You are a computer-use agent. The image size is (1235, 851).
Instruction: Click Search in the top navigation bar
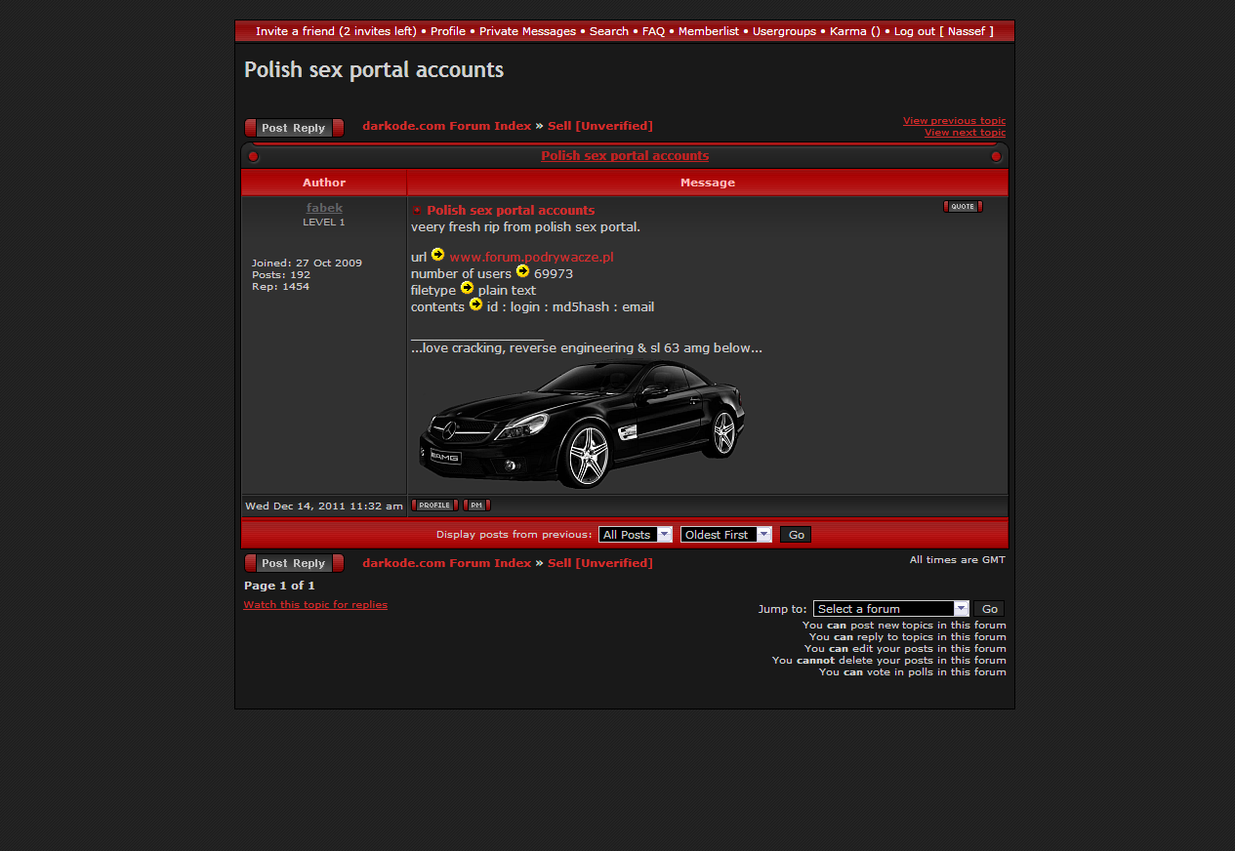point(609,31)
